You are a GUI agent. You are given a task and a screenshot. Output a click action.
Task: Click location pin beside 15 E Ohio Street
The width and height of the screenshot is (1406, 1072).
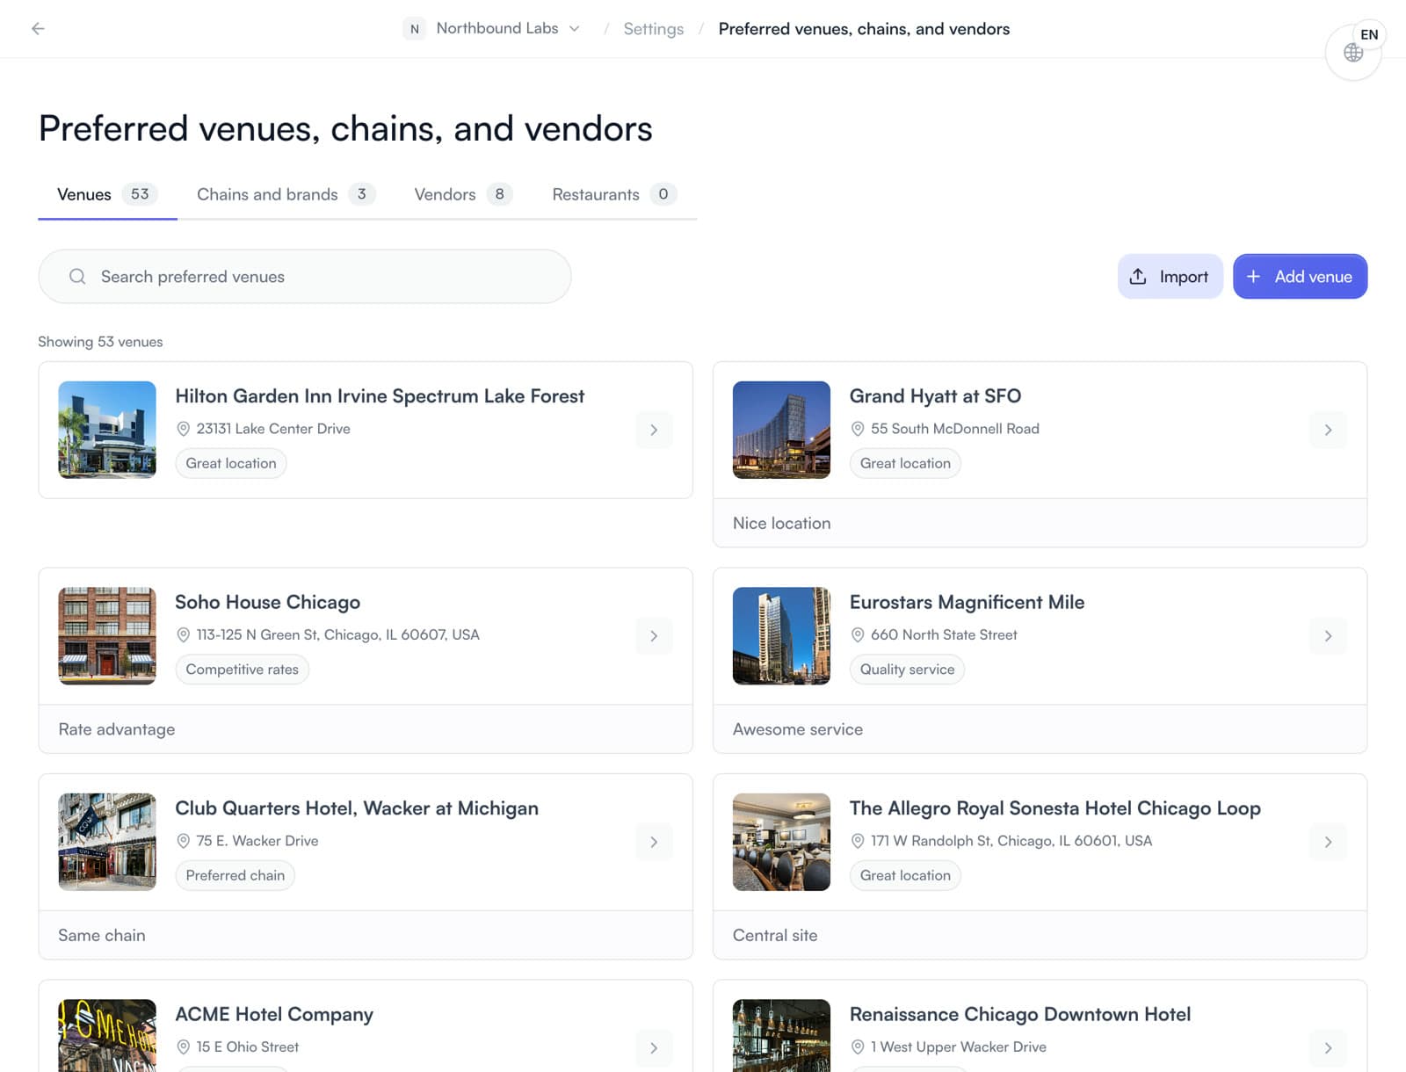tap(184, 1047)
